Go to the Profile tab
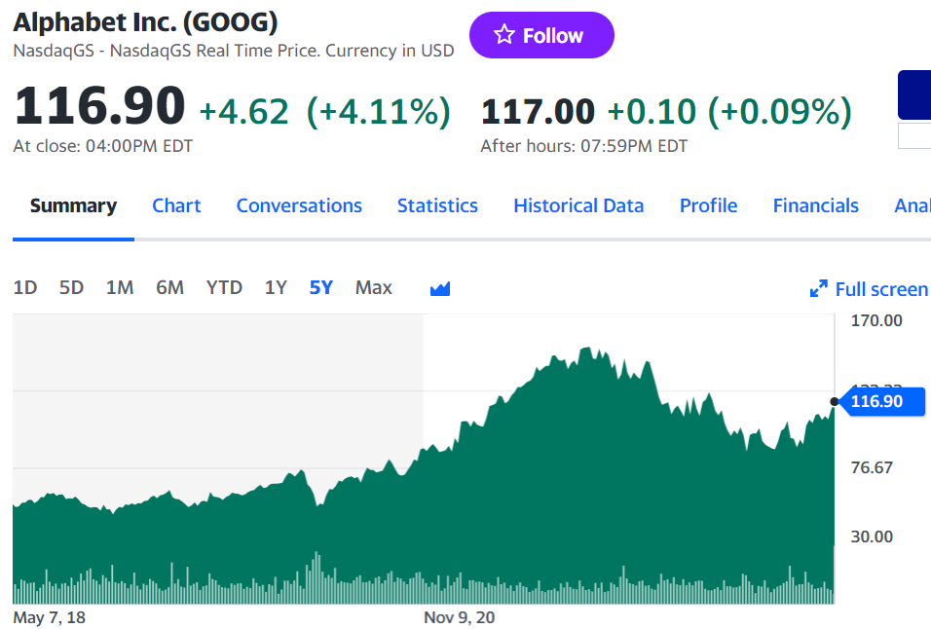 [708, 205]
